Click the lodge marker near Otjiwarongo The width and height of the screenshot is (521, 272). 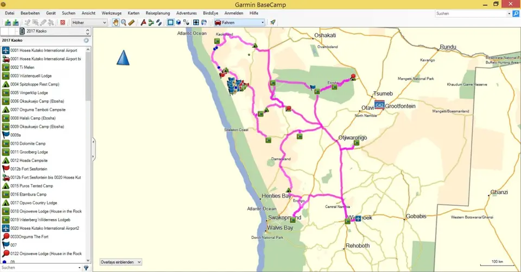[x=357, y=143]
